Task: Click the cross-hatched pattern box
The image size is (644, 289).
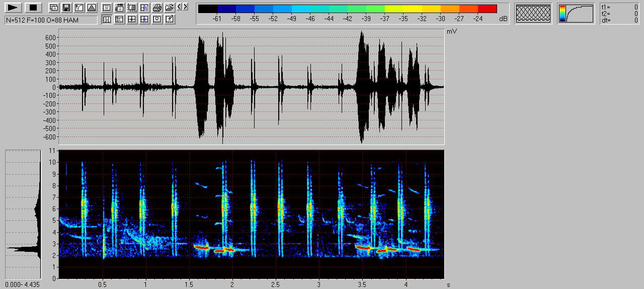Action: tap(533, 14)
